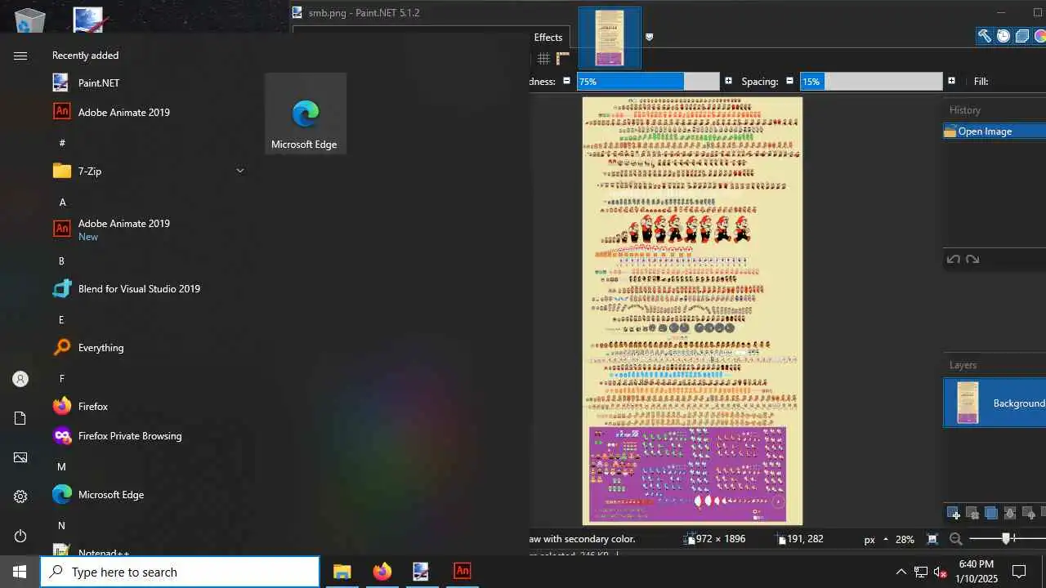The width and height of the screenshot is (1046, 588).
Task: Toggle the Colors window color wheel icon
Action: [x=1039, y=36]
